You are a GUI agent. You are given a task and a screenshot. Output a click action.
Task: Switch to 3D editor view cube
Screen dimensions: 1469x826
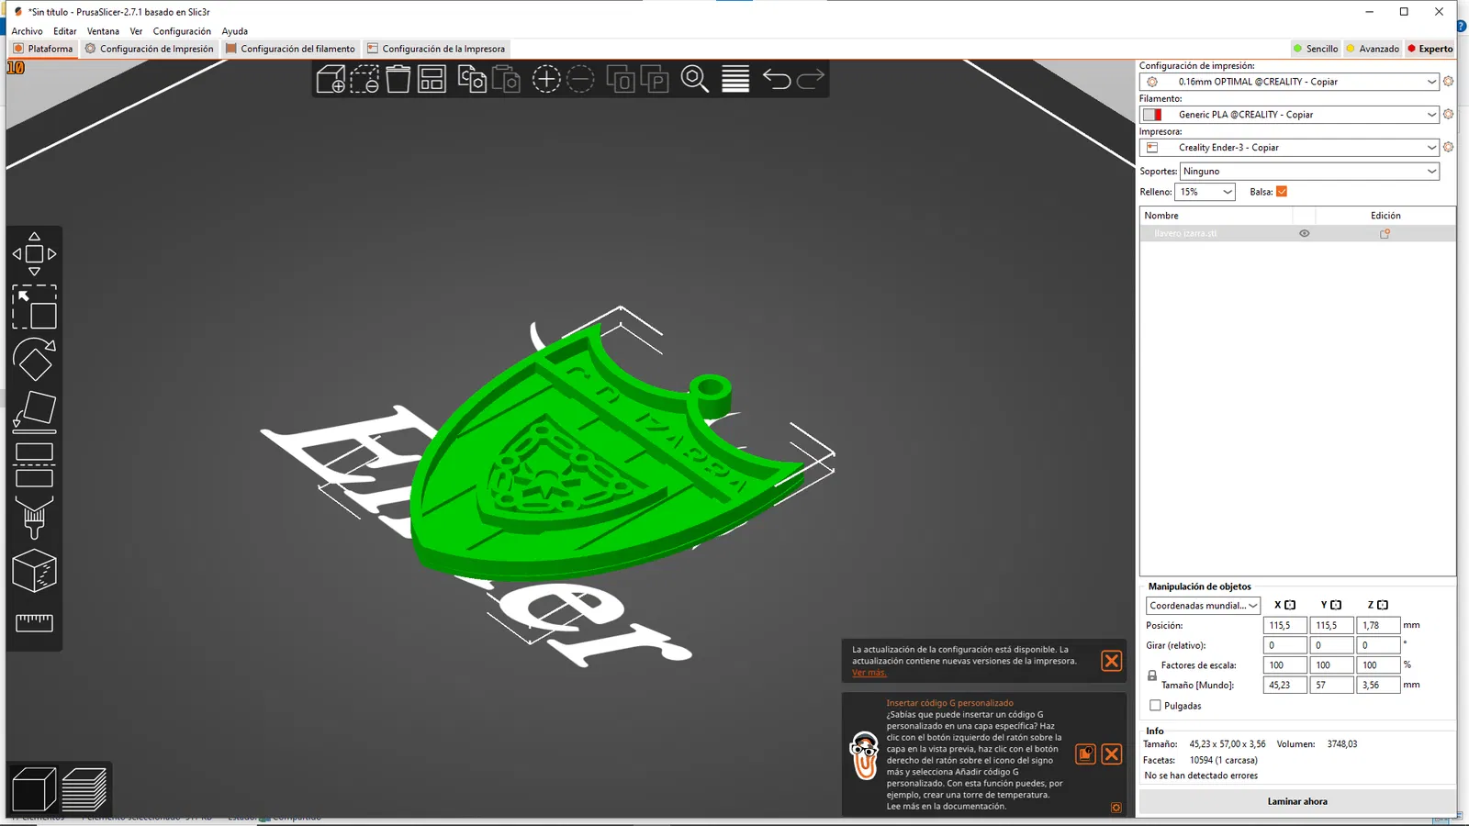pos(34,789)
